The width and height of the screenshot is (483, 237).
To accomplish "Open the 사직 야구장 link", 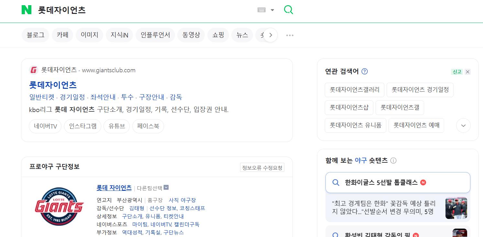I will point(182,200).
